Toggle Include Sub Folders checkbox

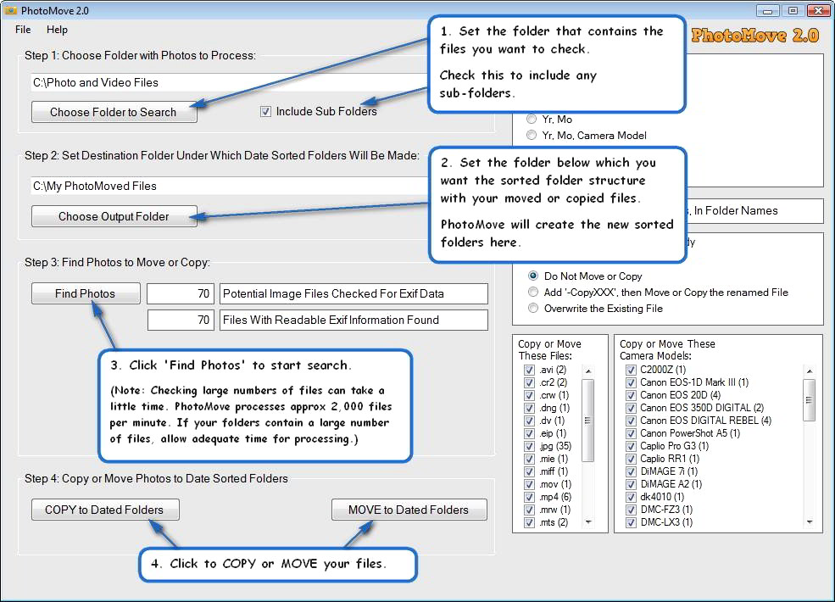pyautogui.click(x=265, y=112)
